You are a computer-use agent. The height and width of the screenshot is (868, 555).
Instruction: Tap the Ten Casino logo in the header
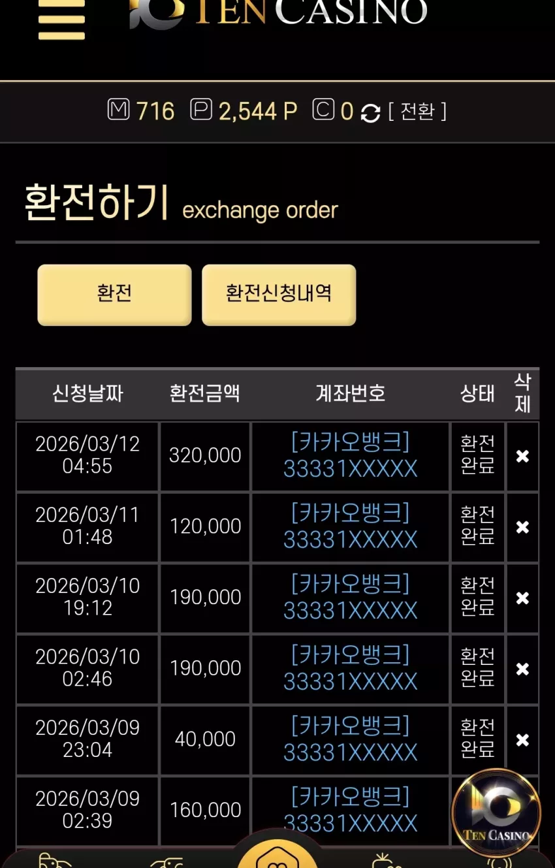[x=278, y=13]
